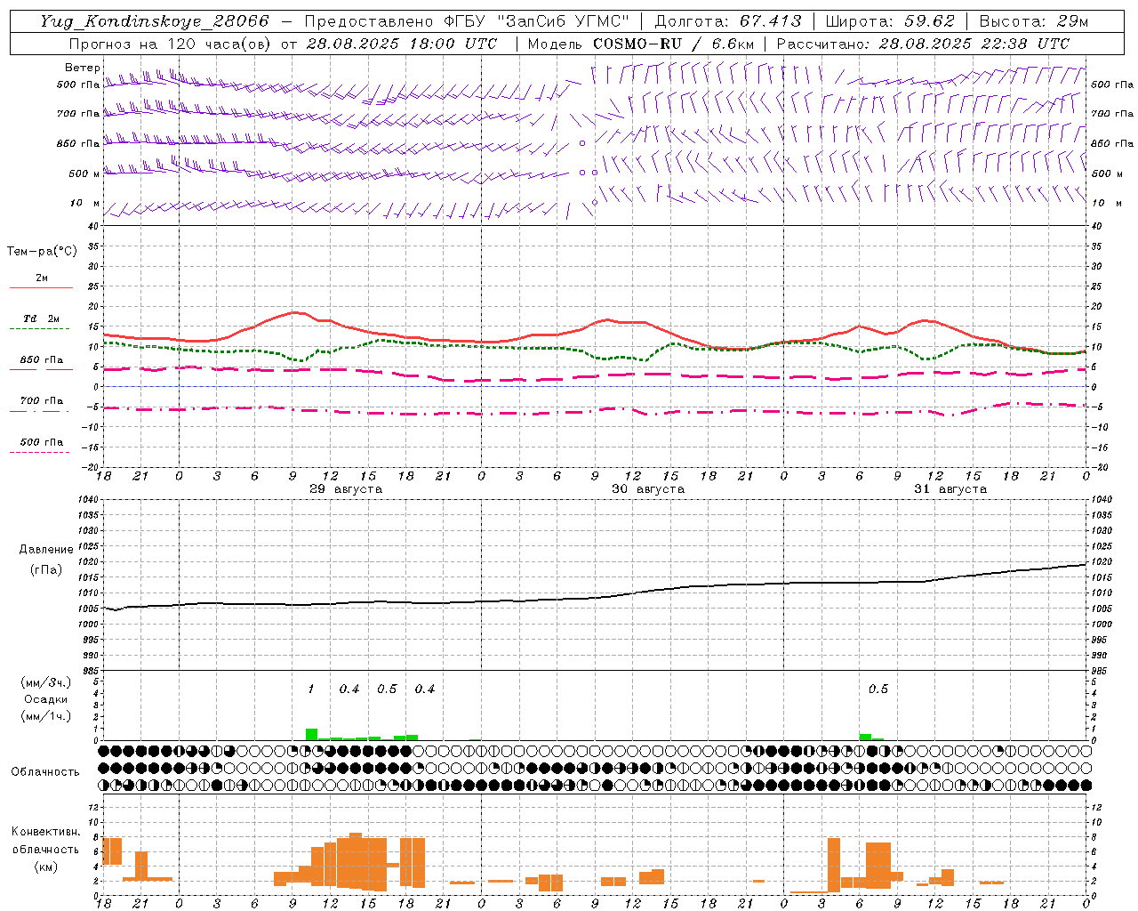Click the 30 августа date label
This screenshot has width=1138, height=911.
648,489
